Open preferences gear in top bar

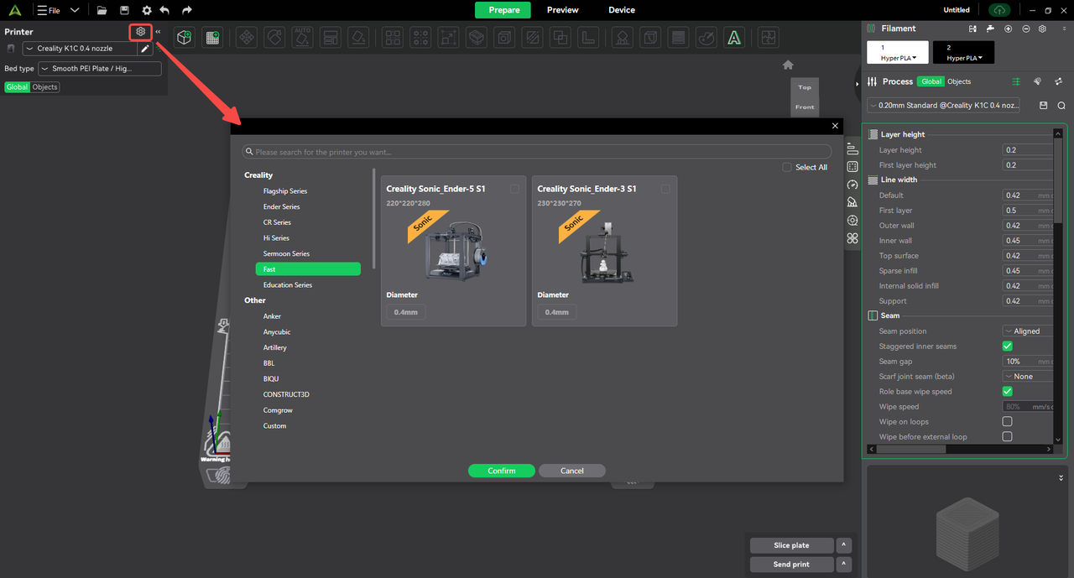(x=146, y=10)
